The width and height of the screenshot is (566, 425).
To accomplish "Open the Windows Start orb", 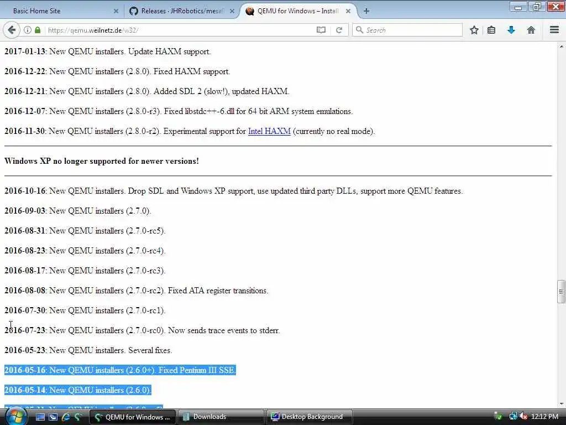I will 16,417.
